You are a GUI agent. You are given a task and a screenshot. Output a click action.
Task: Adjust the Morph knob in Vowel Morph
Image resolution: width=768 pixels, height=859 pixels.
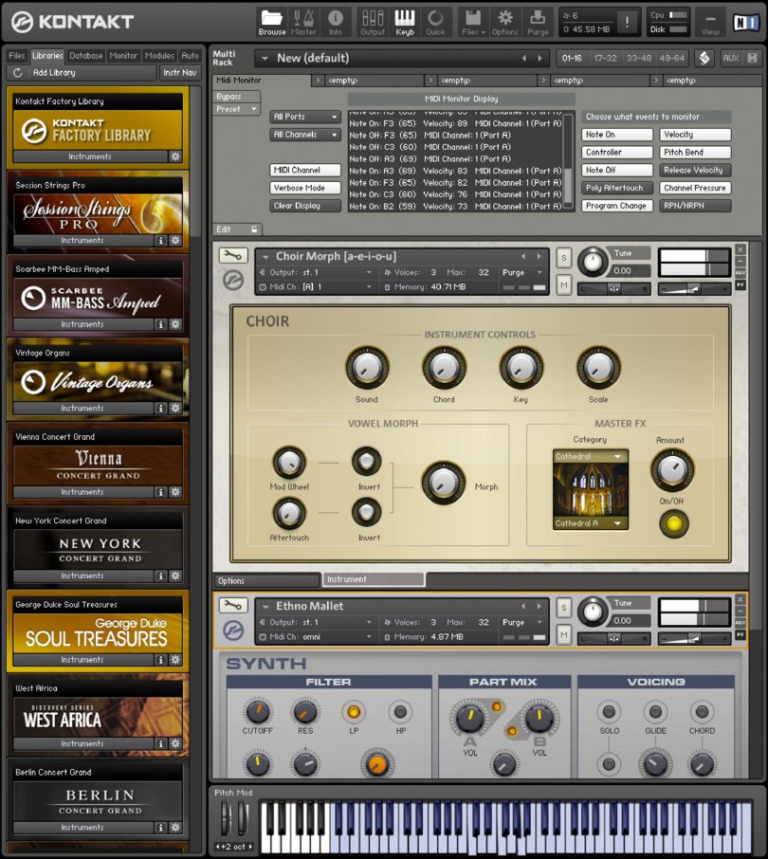[x=444, y=484]
